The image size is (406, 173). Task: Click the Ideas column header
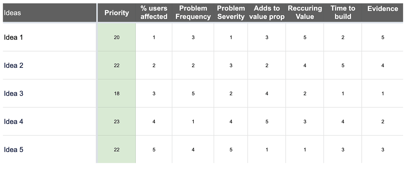pos(12,13)
